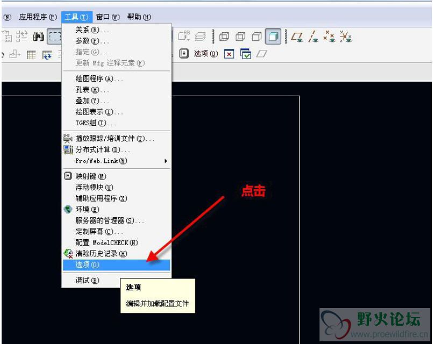Click the 选项 toolbar button
Screen dimensions: 433x344
200,54
